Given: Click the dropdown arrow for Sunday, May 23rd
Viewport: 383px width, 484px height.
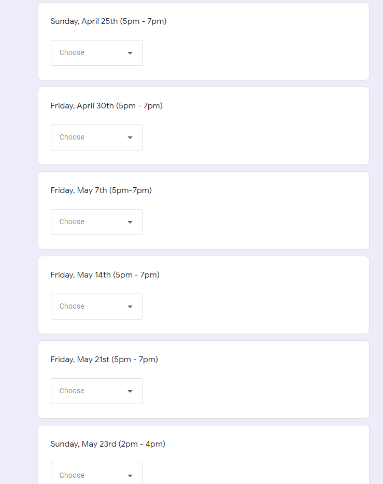Looking at the screenshot, I should pyautogui.click(x=130, y=476).
